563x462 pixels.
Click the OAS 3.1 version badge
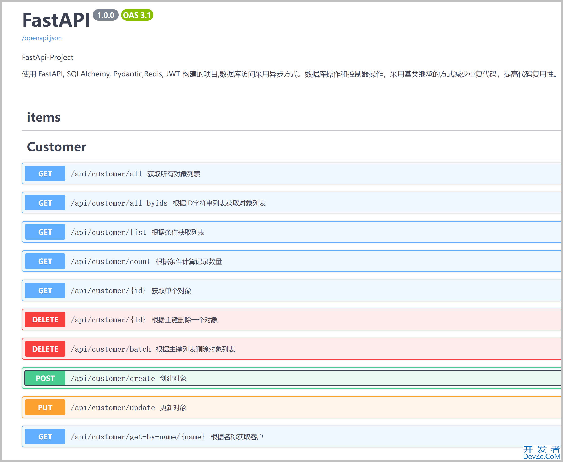(x=137, y=15)
